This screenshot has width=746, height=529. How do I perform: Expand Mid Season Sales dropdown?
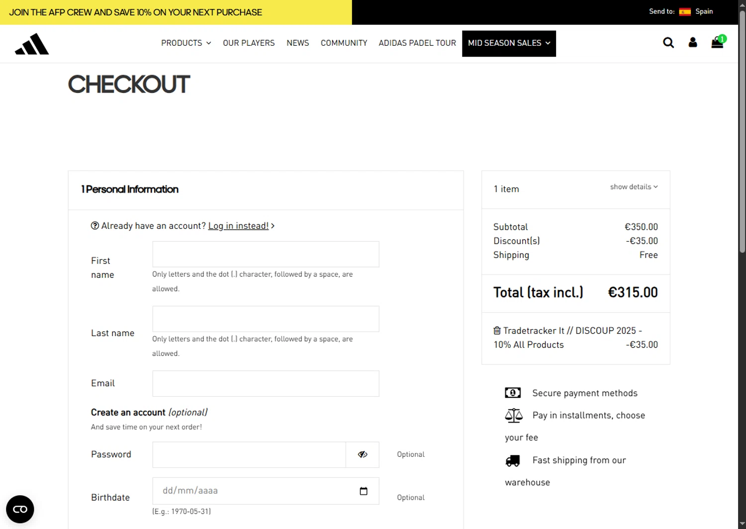[509, 43]
